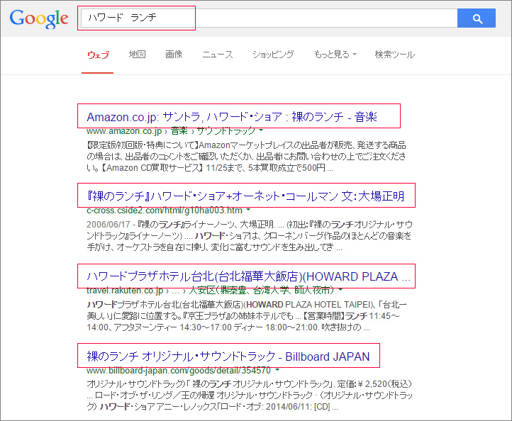Click the 大安区 breadcrumb under Rakuten result
512x421 pixels.
pos(261,290)
